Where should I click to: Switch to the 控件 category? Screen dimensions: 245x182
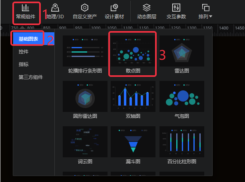pos(24,52)
